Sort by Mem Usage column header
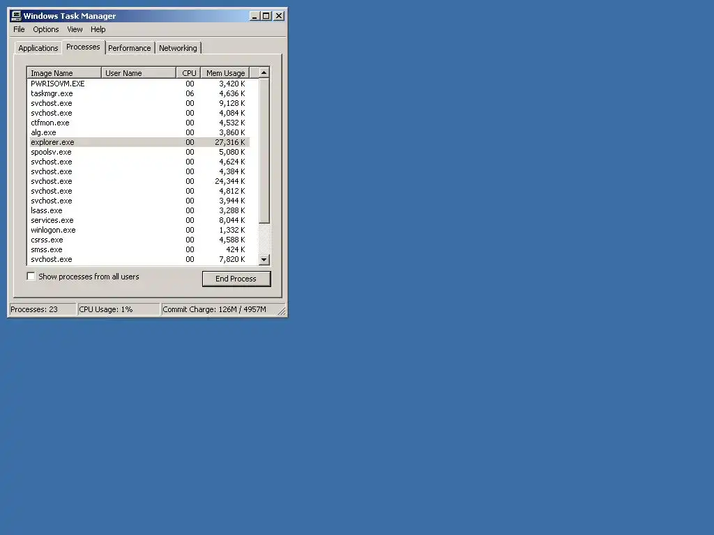Viewport: 714px width, 535px height. click(x=225, y=72)
